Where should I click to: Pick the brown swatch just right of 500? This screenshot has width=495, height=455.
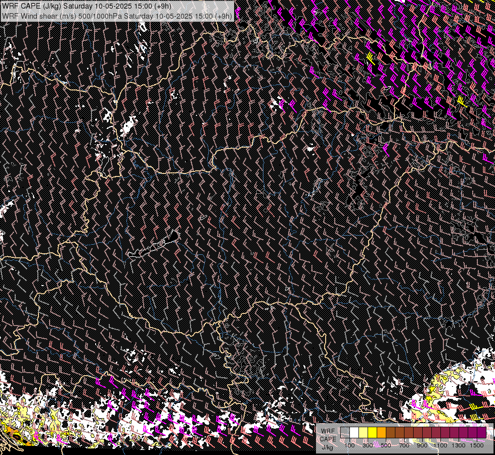coord(390,432)
